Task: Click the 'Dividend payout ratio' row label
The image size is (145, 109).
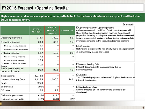Action: coord(12,99)
